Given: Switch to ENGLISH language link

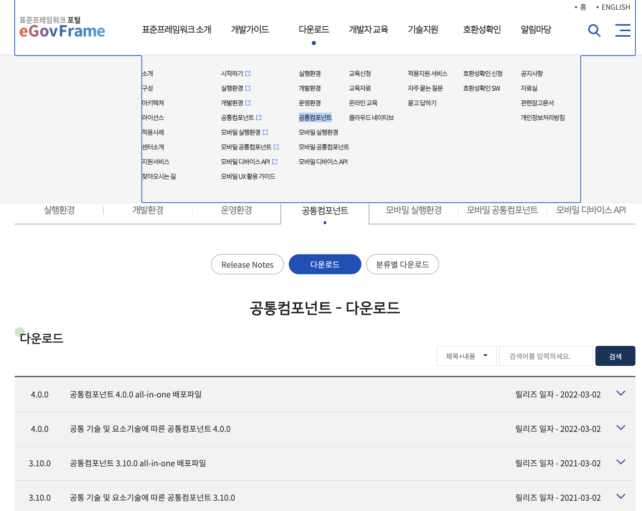Looking at the screenshot, I should [615, 7].
